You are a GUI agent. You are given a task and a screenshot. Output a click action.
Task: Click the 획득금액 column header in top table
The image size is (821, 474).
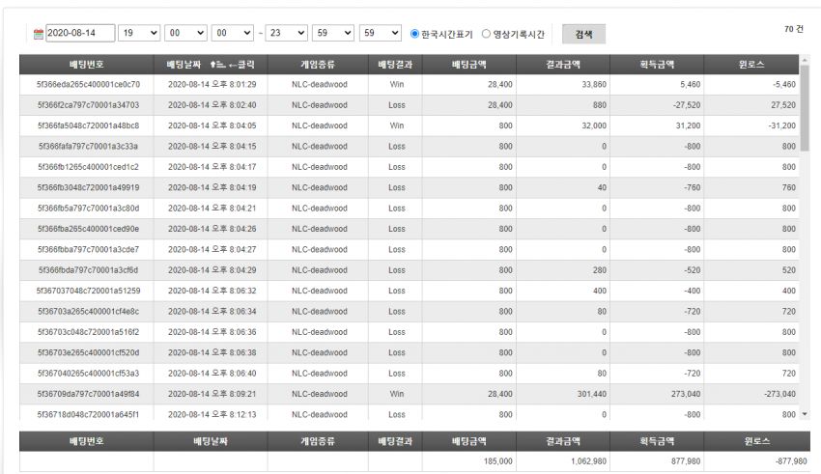pyautogui.click(x=657, y=65)
